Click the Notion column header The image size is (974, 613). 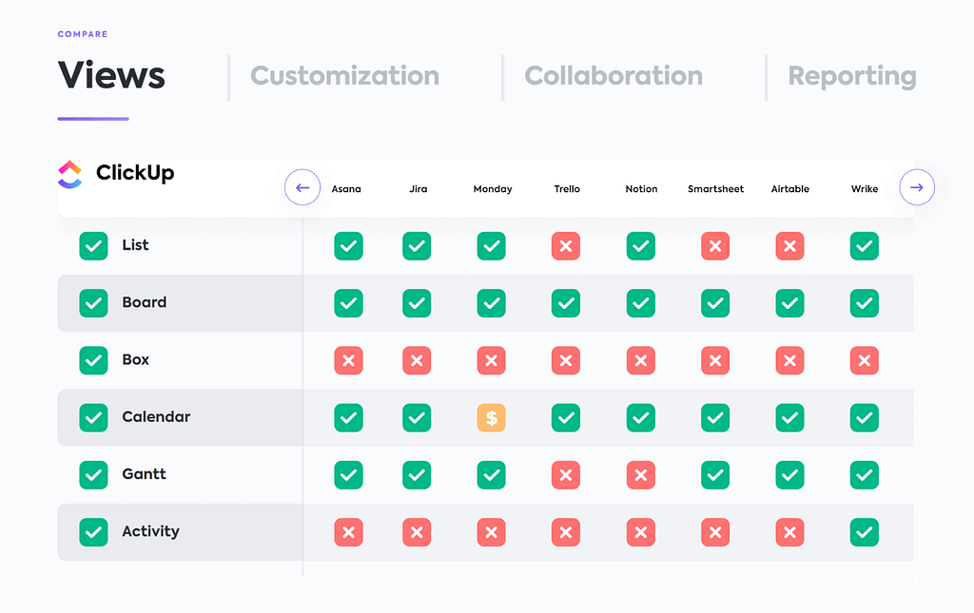[641, 188]
